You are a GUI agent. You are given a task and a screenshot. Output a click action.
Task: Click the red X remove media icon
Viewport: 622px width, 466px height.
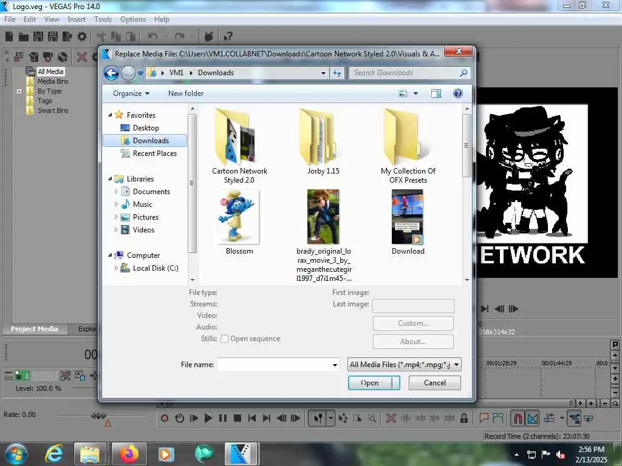point(82,57)
